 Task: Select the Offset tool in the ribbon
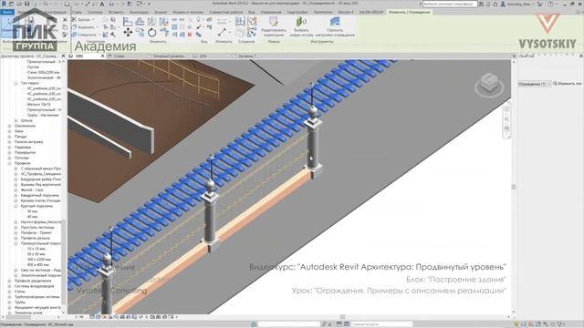[140, 22]
